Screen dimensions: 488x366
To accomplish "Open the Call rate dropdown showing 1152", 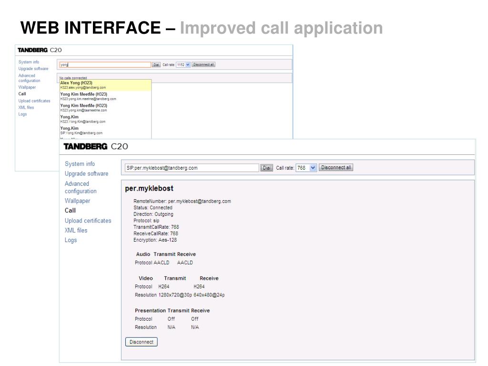I will tap(183, 65).
